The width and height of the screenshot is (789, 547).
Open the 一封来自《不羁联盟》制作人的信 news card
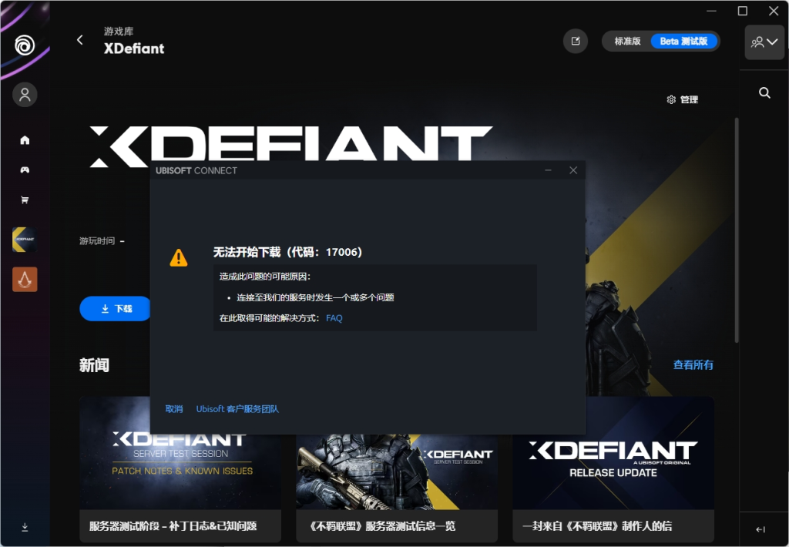coord(613,469)
